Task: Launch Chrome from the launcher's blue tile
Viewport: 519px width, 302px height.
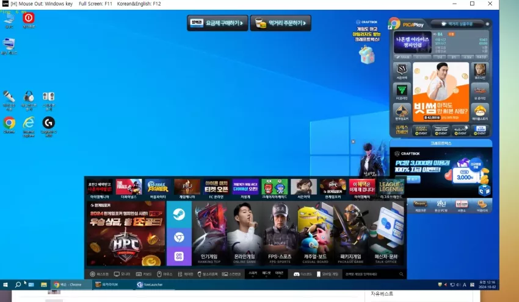Action: pos(179,237)
